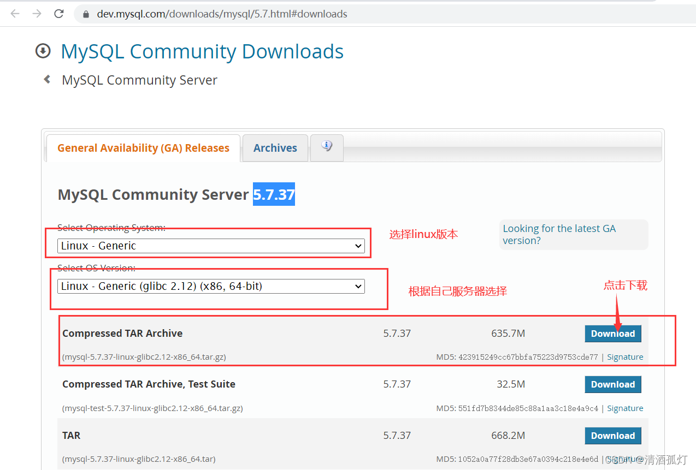Click the MySQL Community Server 5.7.37 heading

click(x=176, y=195)
